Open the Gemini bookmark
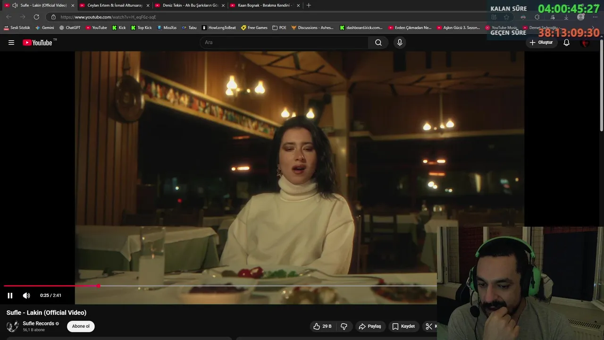 pyautogui.click(x=45, y=28)
